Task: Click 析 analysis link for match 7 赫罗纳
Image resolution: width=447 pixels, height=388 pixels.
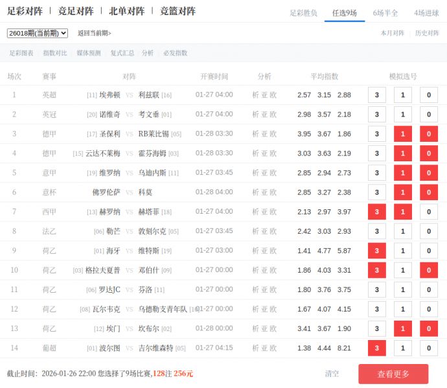Action: coord(255,212)
